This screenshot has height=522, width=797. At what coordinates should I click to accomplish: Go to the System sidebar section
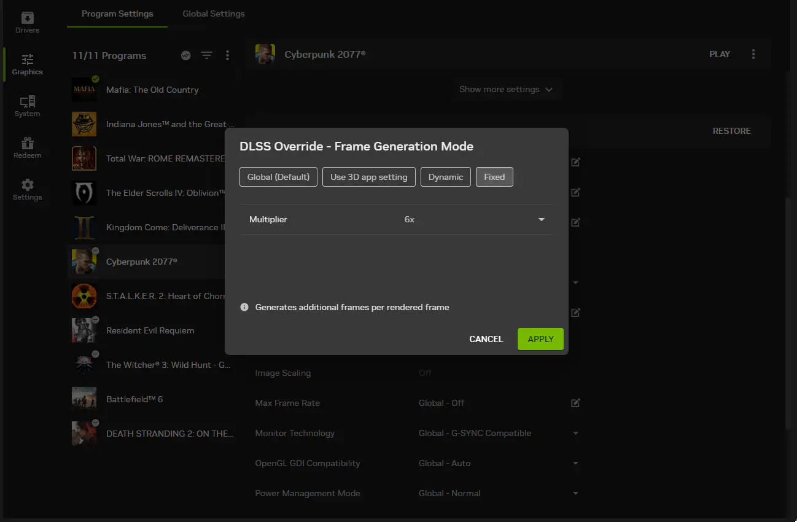pos(27,106)
